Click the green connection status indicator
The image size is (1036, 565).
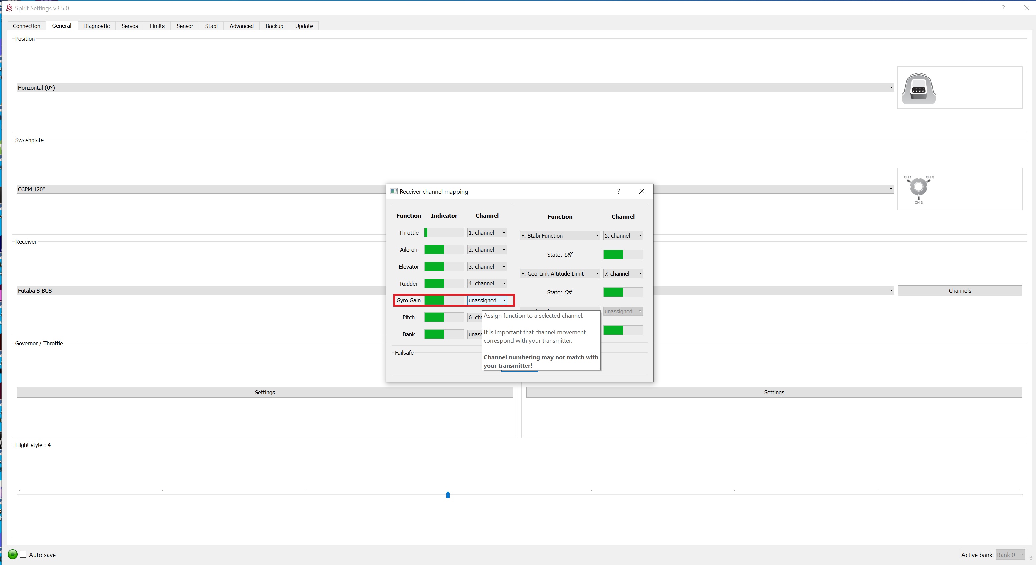pos(12,555)
